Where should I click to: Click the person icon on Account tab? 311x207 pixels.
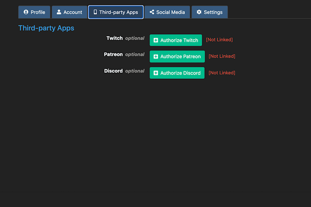[x=59, y=12]
